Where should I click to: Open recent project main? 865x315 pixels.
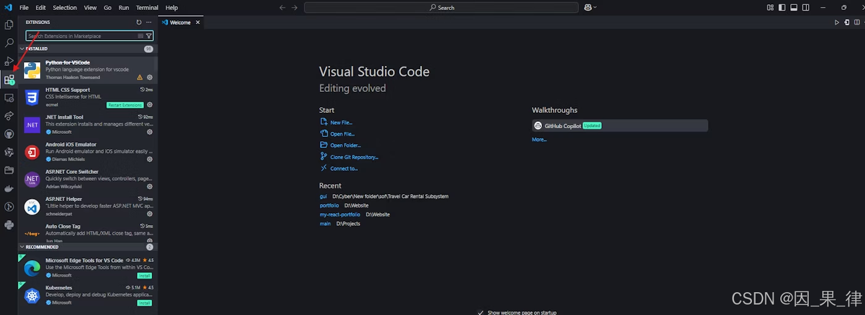325,224
